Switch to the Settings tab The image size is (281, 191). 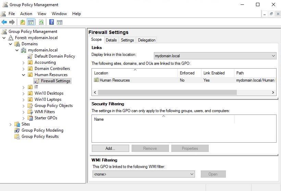pyautogui.click(x=127, y=40)
